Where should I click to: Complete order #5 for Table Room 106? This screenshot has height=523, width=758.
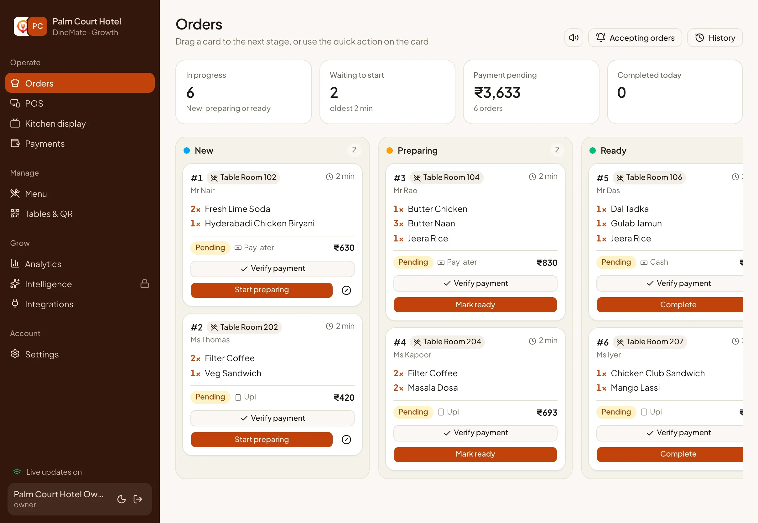click(x=670, y=305)
